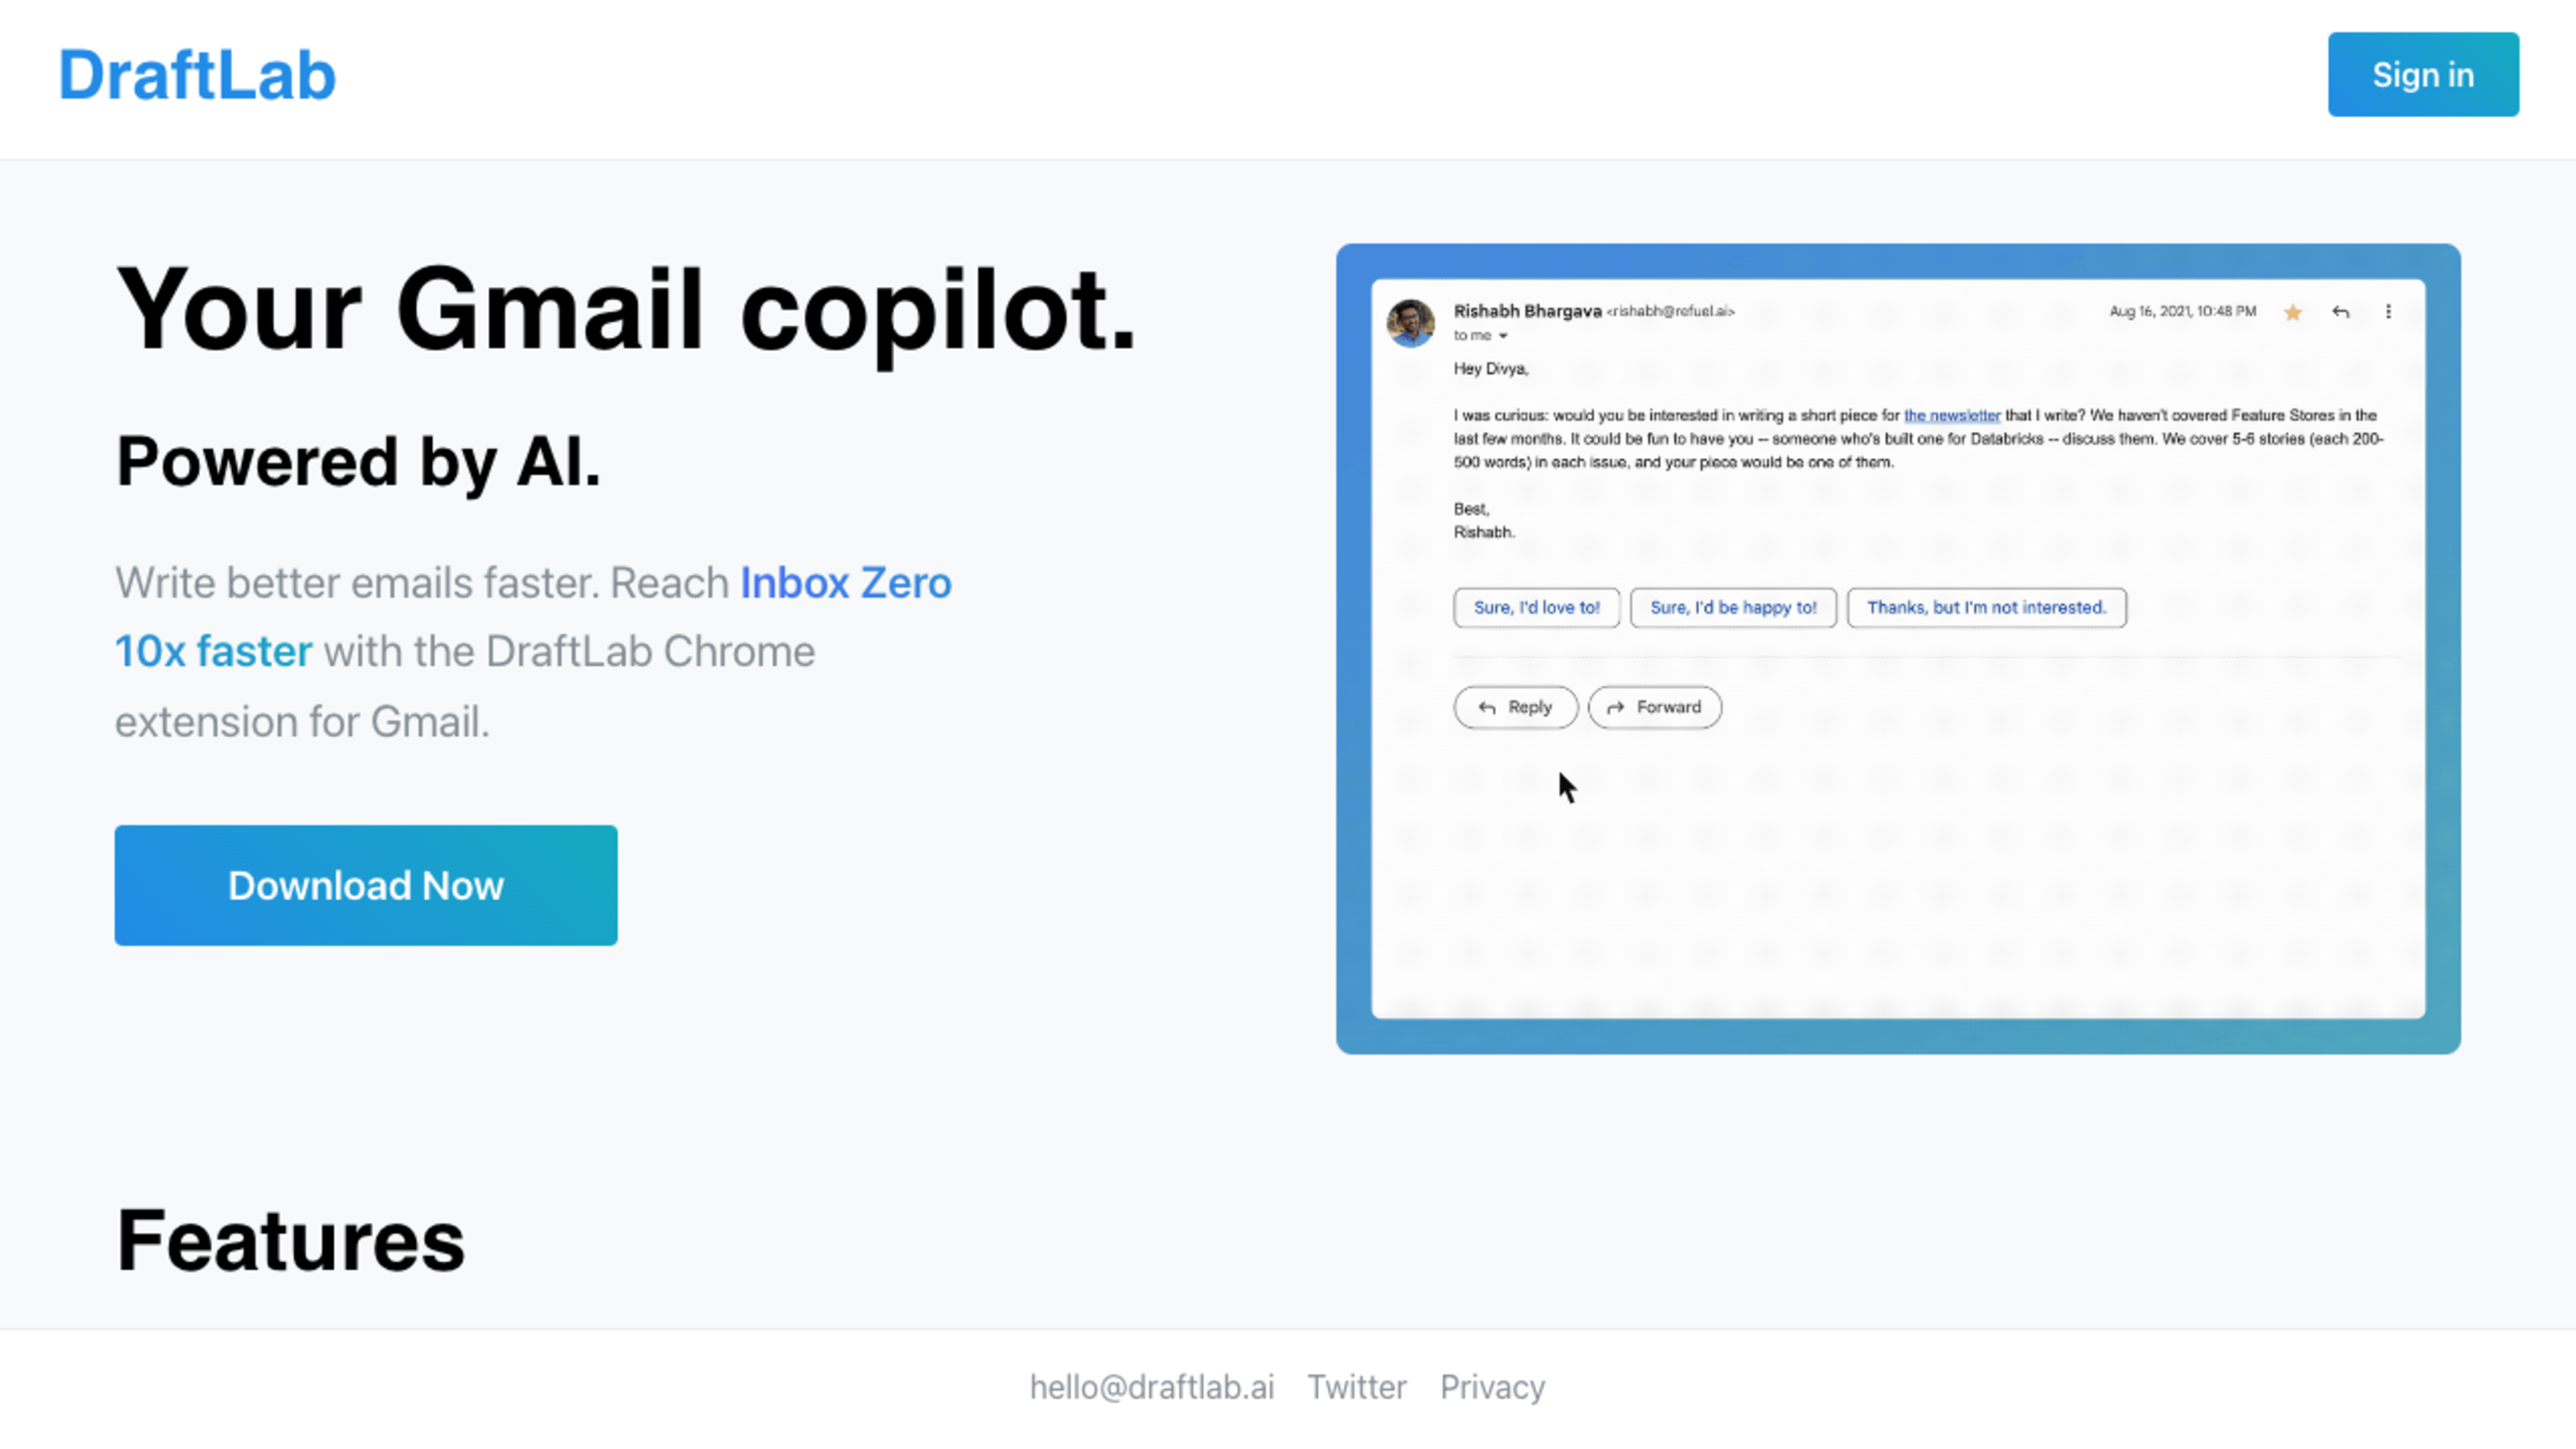This screenshot has height=1449, width=2576.
Task: Select 'Sure, I'd be happy to!' reply option
Action: (1732, 607)
